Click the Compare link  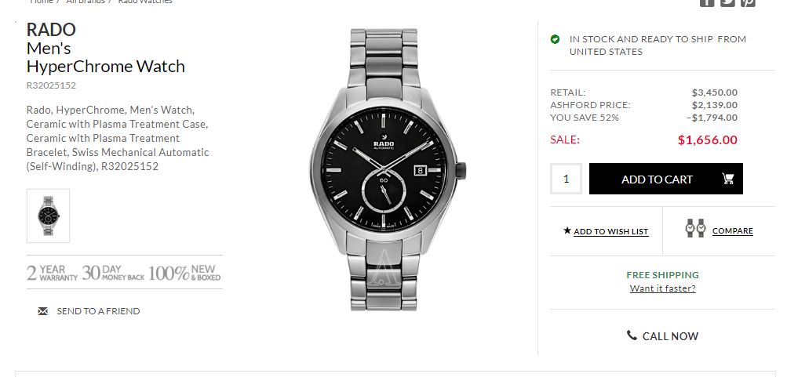[x=732, y=231]
